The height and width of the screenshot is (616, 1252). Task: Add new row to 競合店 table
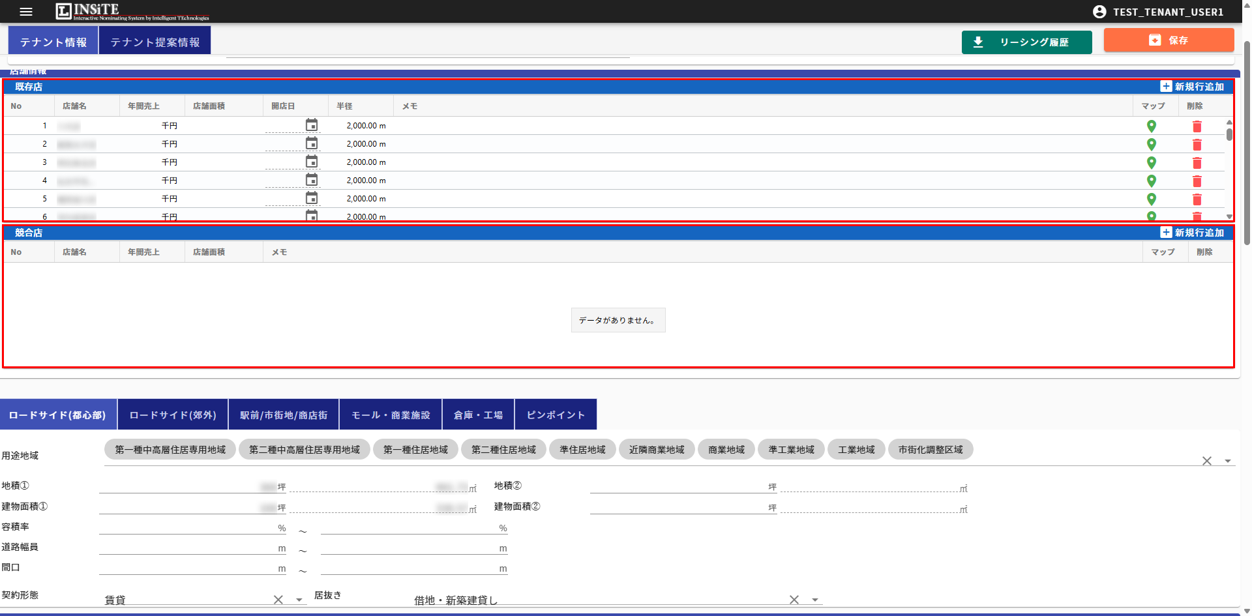pos(1192,233)
